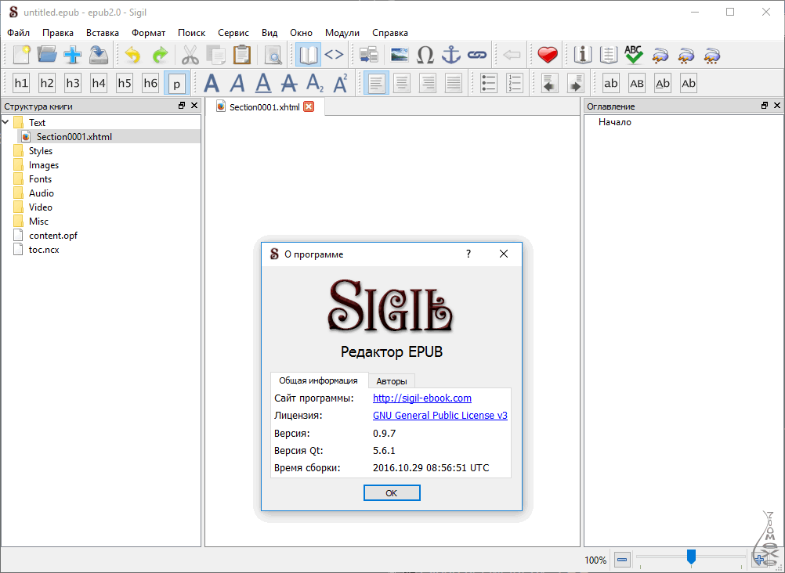785x573 pixels.
Task: Adjust the zoom slider handle
Action: [691, 557]
